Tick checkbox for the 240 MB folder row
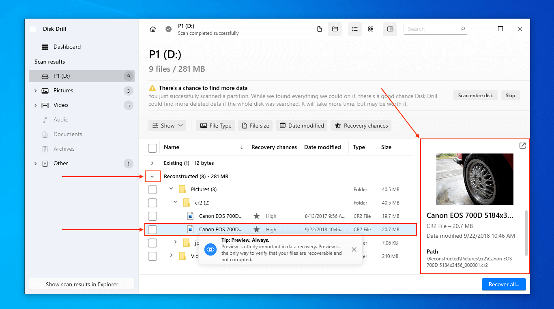 point(152,256)
